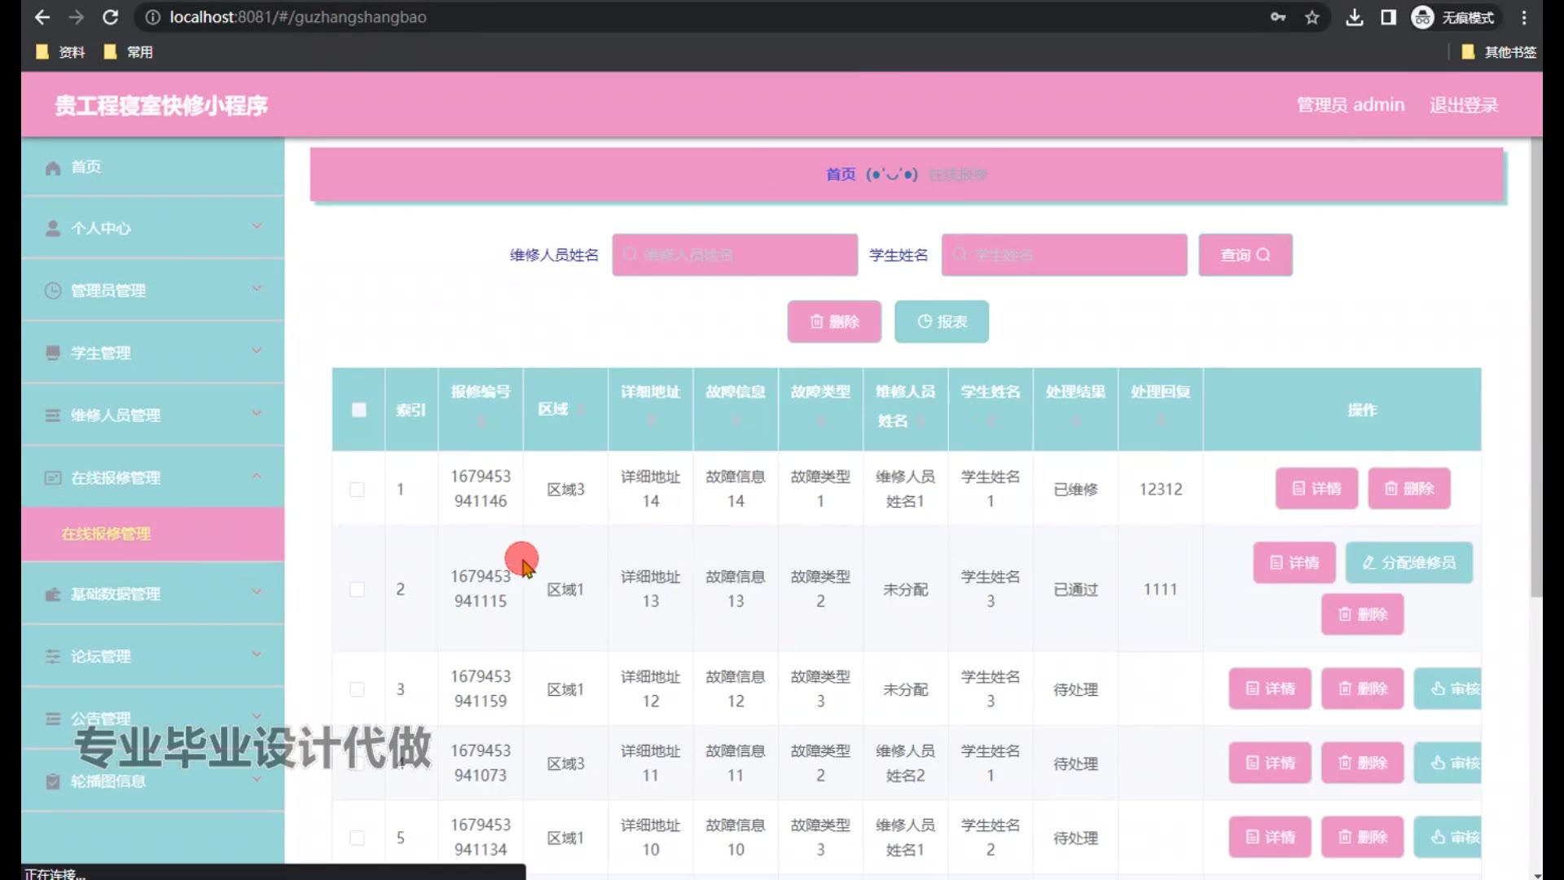
Task: Click the clock icon next to 管理员管理
Action: point(53,291)
